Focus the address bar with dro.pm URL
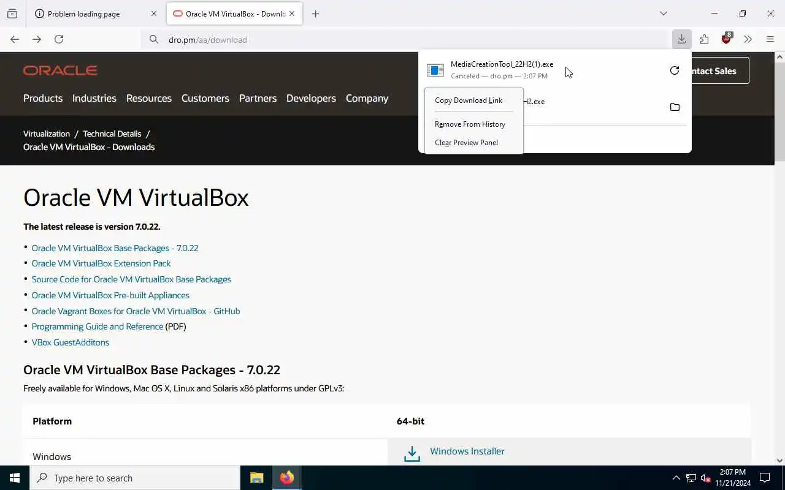The height and width of the screenshot is (490, 785). click(x=405, y=40)
